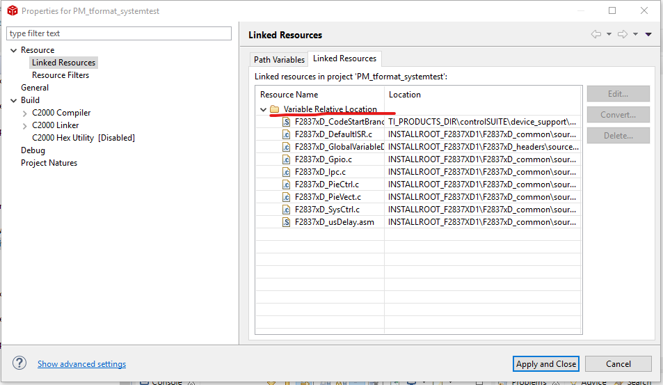Expand the C2000 Linker node
663x385 pixels.
click(25, 125)
